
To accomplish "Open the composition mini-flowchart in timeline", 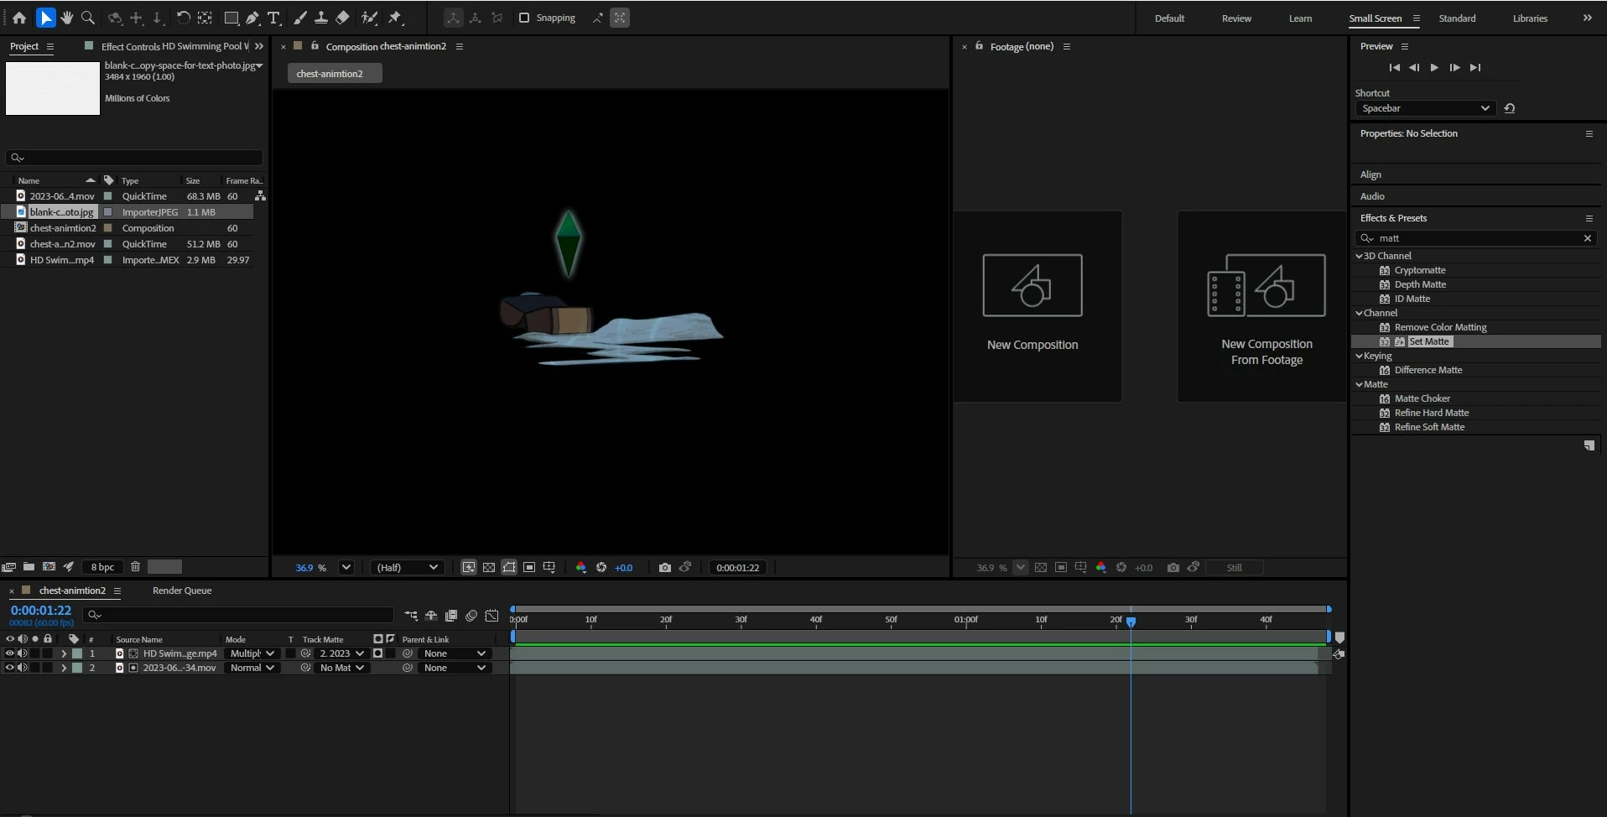I will tap(411, 616).
